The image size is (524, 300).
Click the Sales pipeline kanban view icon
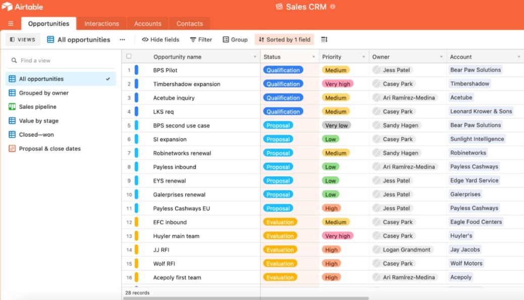[x=12, y=107]
